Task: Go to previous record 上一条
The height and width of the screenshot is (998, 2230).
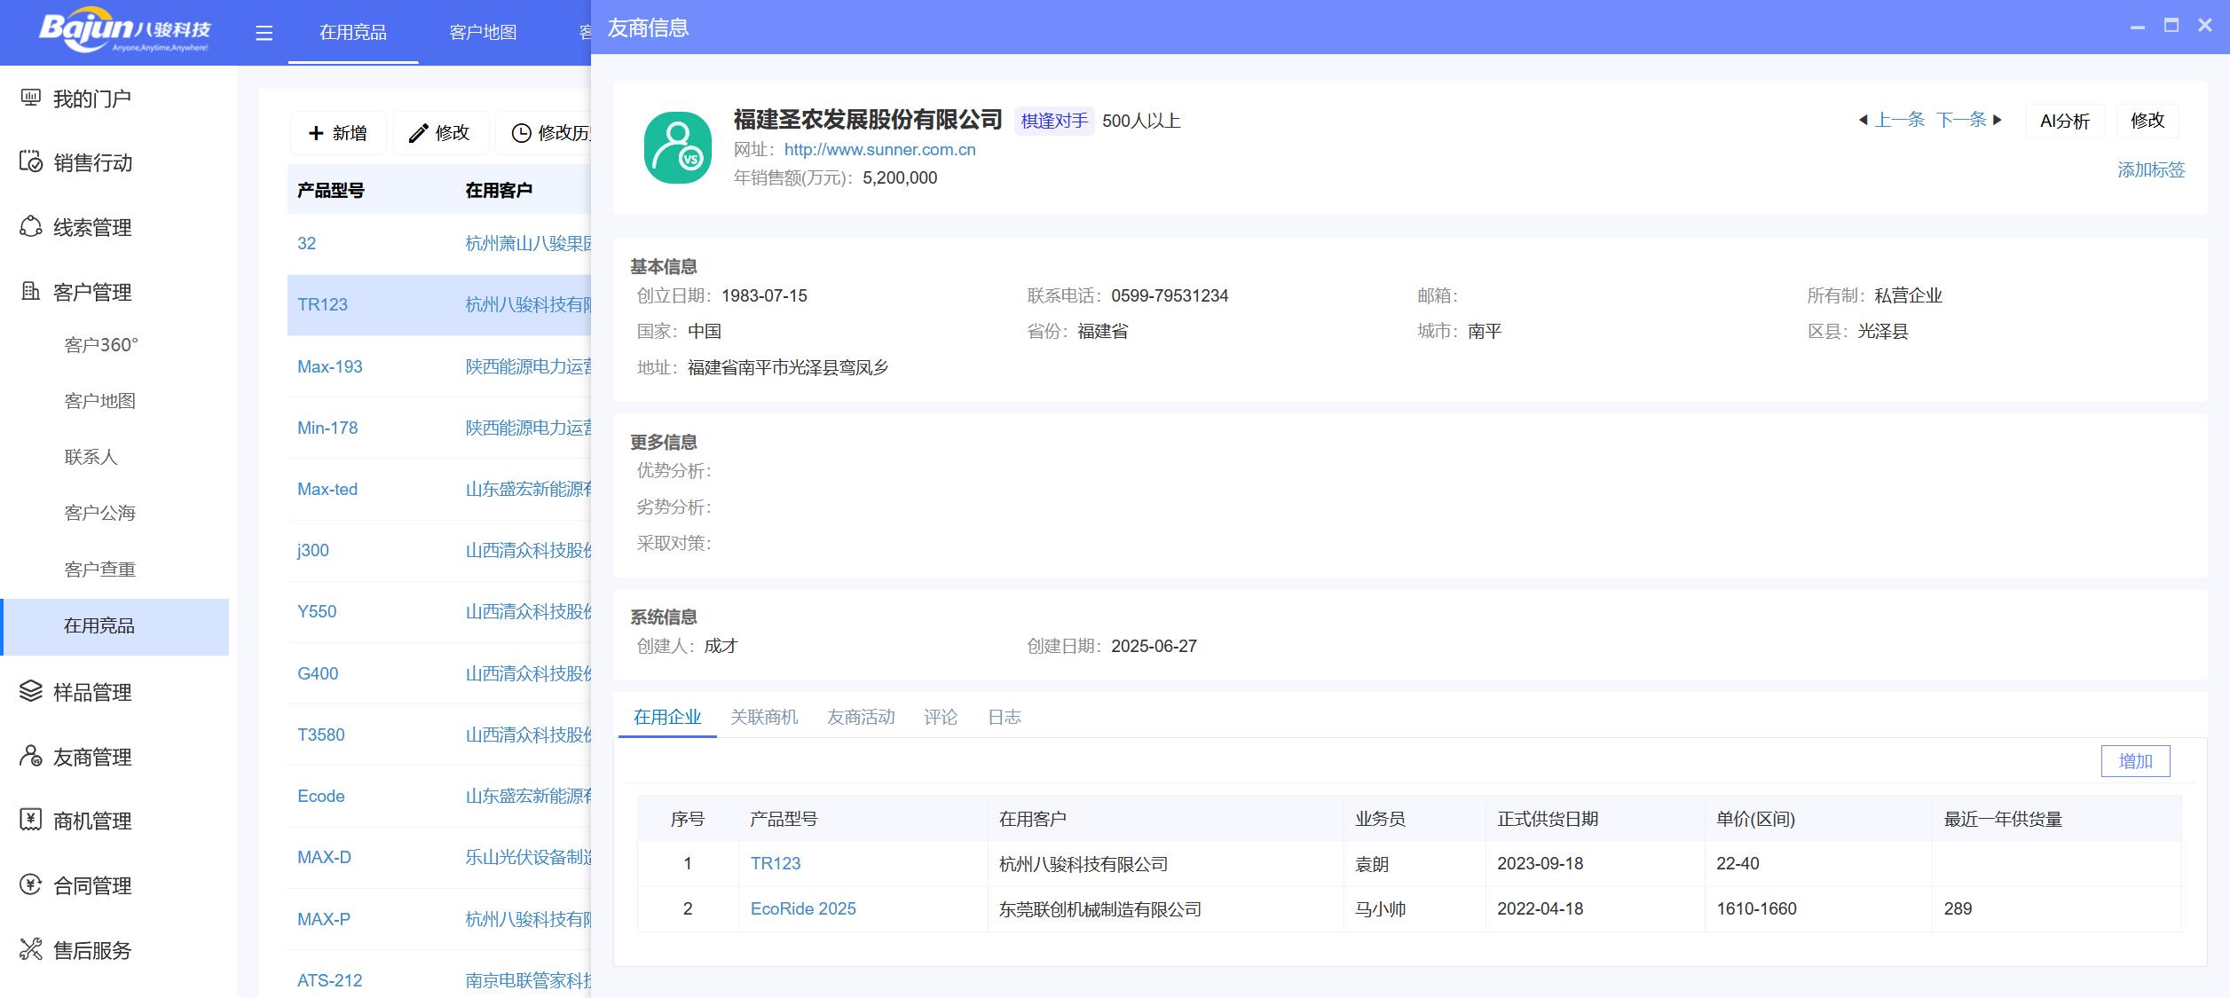Action: coord(1898,120)
